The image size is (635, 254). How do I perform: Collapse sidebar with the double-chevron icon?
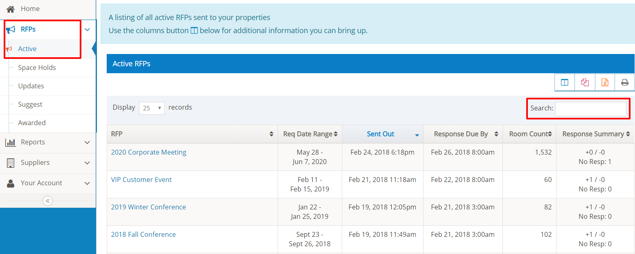[x=48, y=201]
